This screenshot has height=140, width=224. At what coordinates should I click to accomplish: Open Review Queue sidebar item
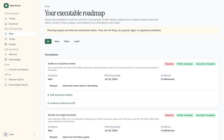coord(20,79)
